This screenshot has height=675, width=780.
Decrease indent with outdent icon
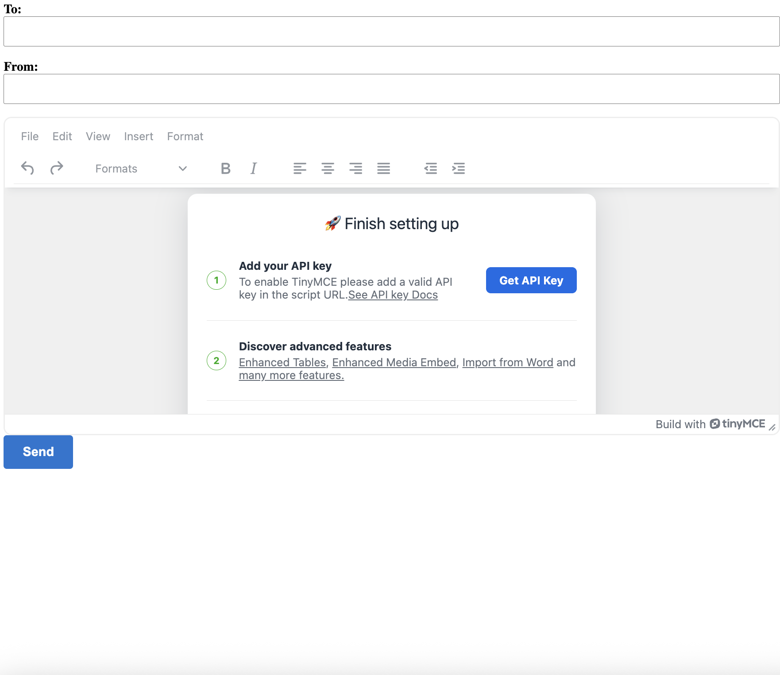coord(430,168)
